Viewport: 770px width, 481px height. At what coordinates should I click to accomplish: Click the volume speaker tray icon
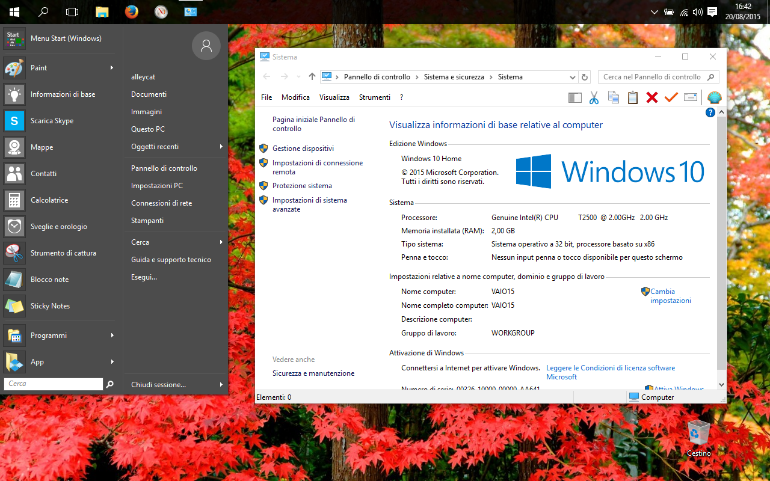[698, 12]
